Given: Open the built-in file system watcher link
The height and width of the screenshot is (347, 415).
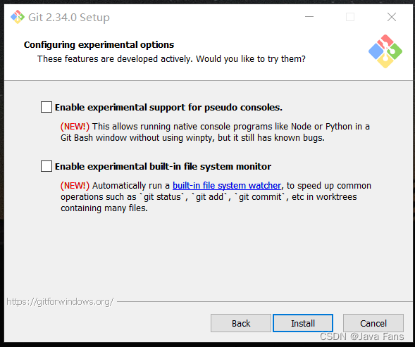Looking at the screenshot, I should pos(227,186).
